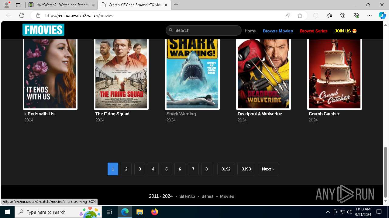The image size is (389, 218).
Task: Go back to previous page
Action: [9, 15]
